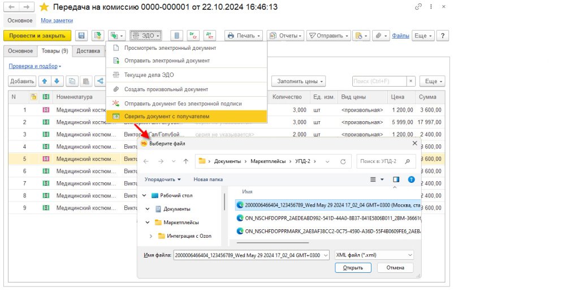Add document to favorites with star icon
The width and height of the screenshot is (579, 304).
(x=44, y=7)
